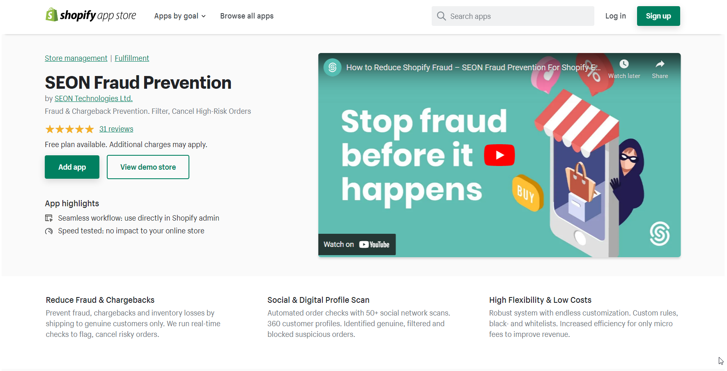
Task: Click the search magnifier icon
Action: [x=441, y=16]
